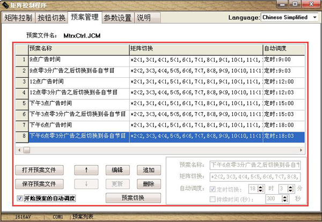Click schedule cell 定时:15:03
This screenshot has height=222, width=322.
[284, 115]
